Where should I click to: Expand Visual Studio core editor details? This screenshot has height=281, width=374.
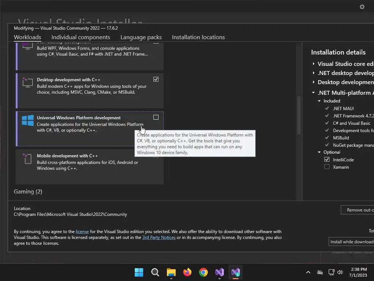coord(314,64)
